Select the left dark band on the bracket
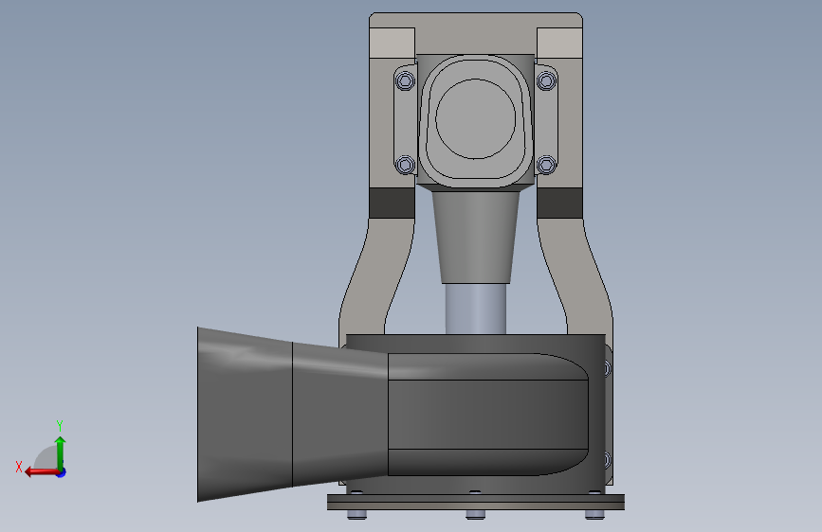Screen dimensions: 822x532 (x=393, y=203)
